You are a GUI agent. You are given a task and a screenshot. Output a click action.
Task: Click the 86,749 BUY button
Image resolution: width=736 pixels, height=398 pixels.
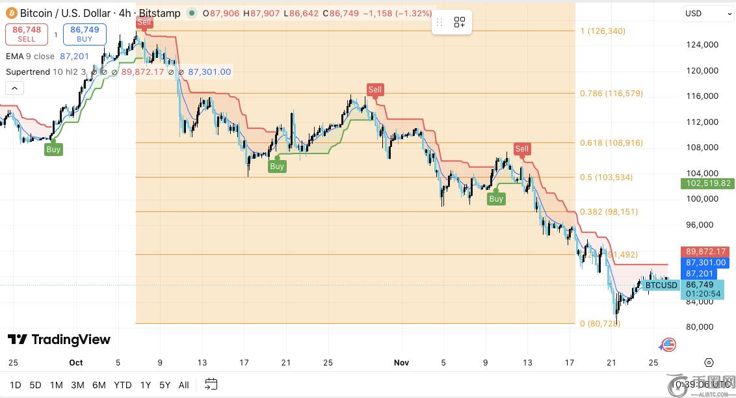pos(85,34)
